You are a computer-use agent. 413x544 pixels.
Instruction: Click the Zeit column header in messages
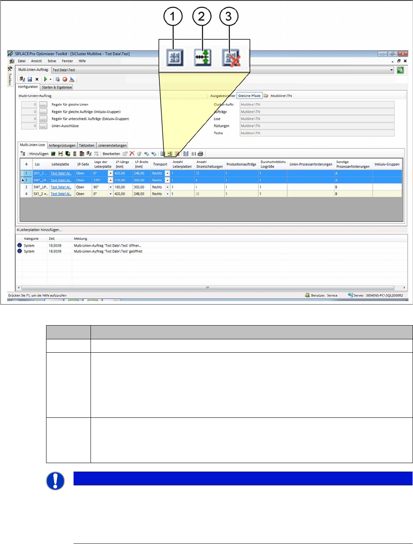tap(52, 239)
